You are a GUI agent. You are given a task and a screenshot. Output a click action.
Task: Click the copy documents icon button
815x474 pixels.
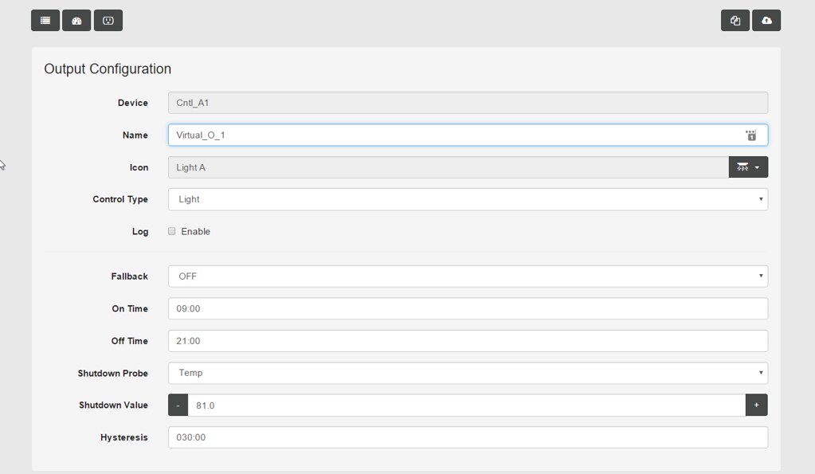[735, 21]
